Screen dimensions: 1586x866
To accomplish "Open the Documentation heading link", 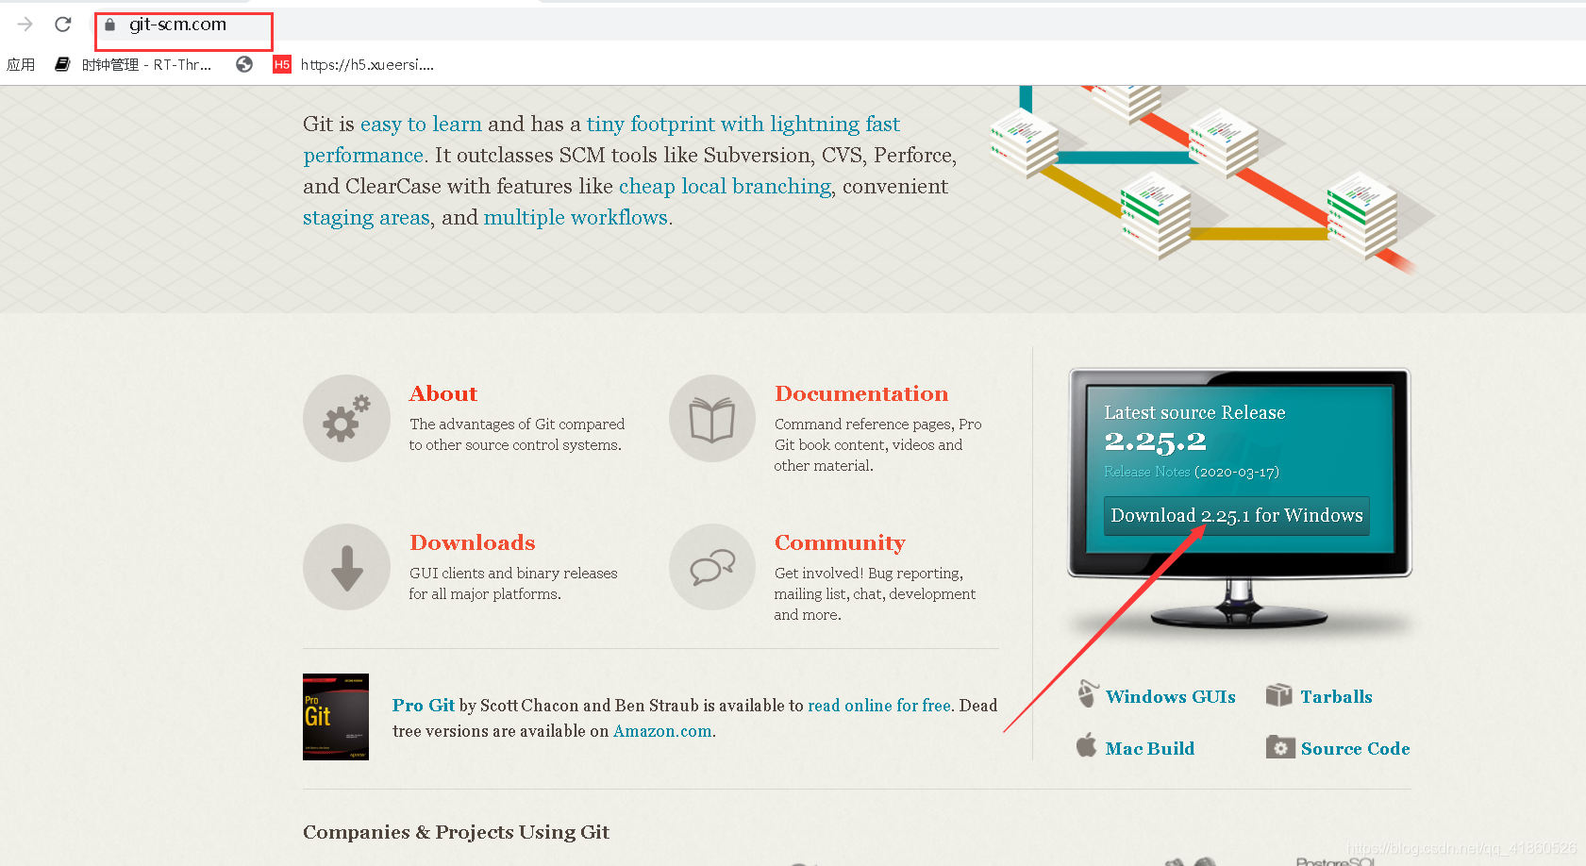I will point(861,393).
